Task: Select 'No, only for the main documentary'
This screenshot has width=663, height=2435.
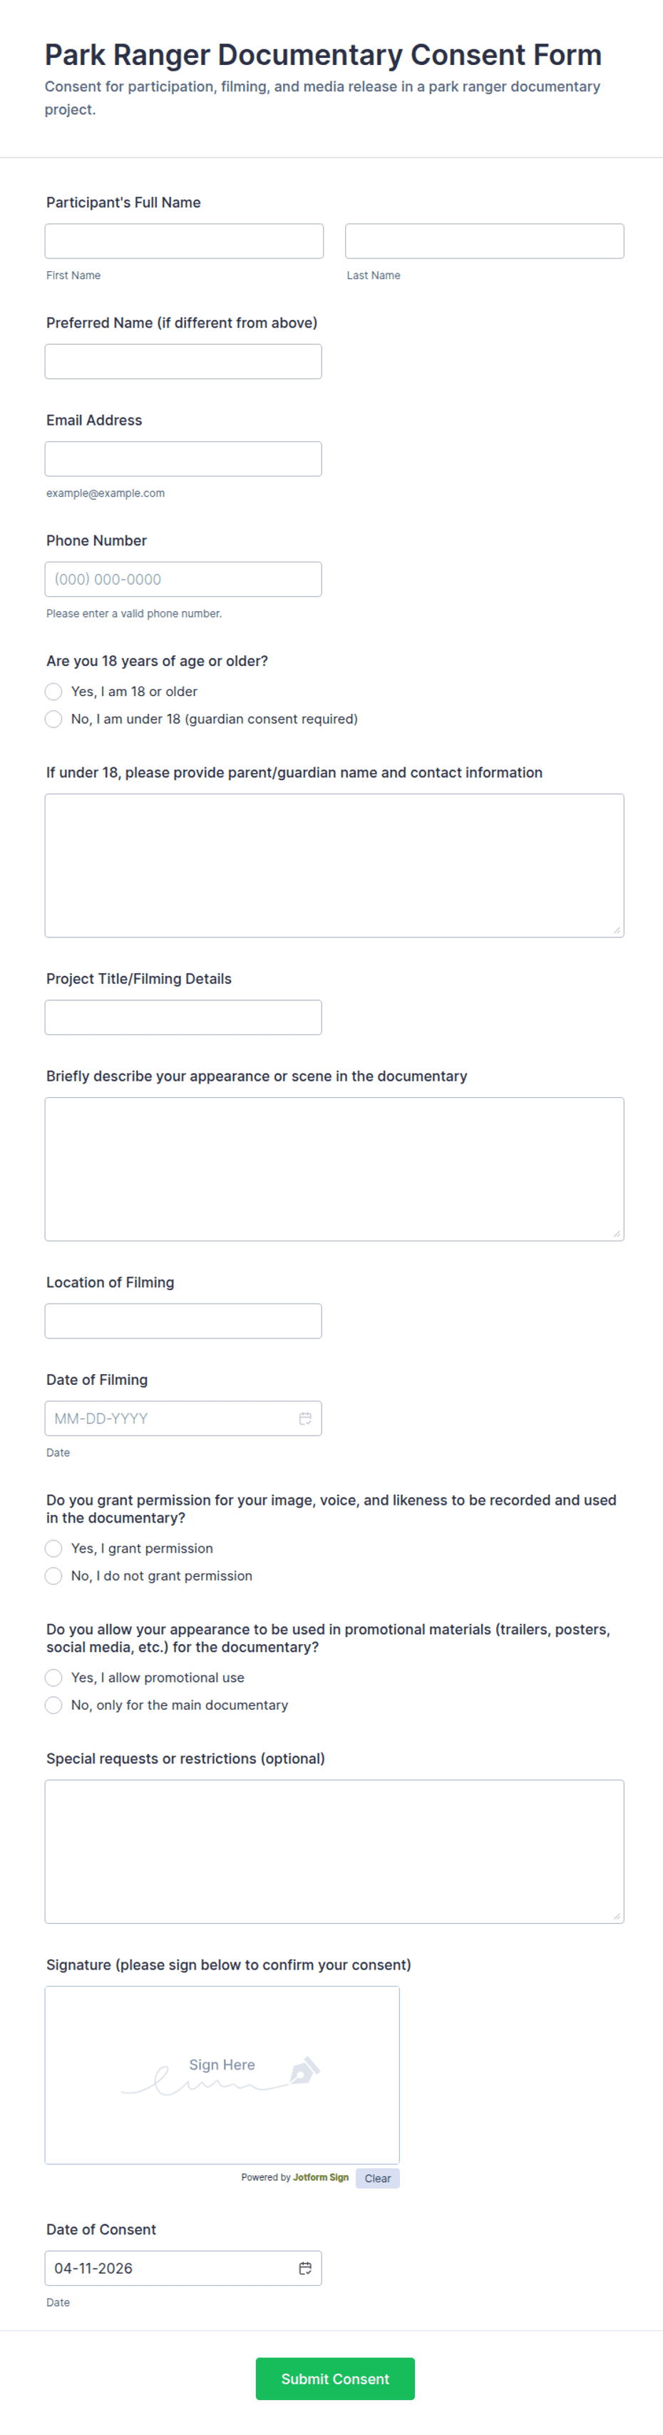Action: point(54,1705)
